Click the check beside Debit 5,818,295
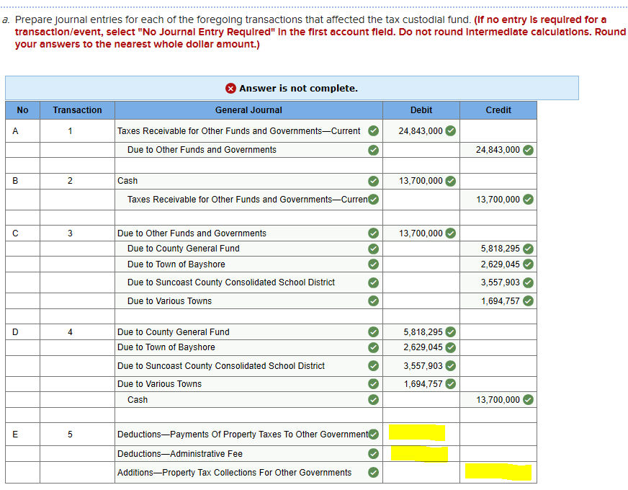Screen dimensions: 628x490 coord(451,332)
